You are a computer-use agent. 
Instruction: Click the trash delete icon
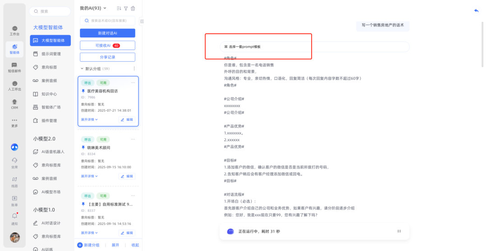[133, 9]
